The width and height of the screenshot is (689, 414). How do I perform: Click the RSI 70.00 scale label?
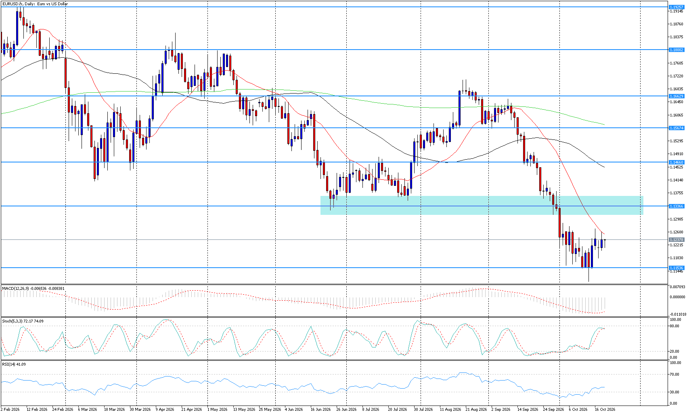[675, 374]
